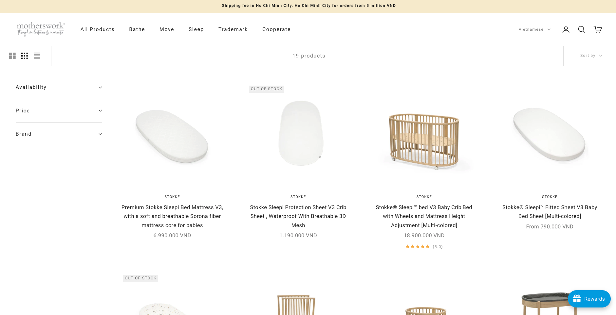Open the Sort by dropdown

tap(591, 56)
